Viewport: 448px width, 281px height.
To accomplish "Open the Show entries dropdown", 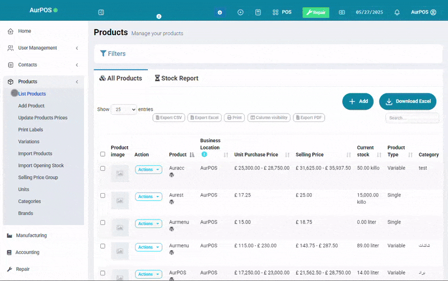I will [124, 109].
